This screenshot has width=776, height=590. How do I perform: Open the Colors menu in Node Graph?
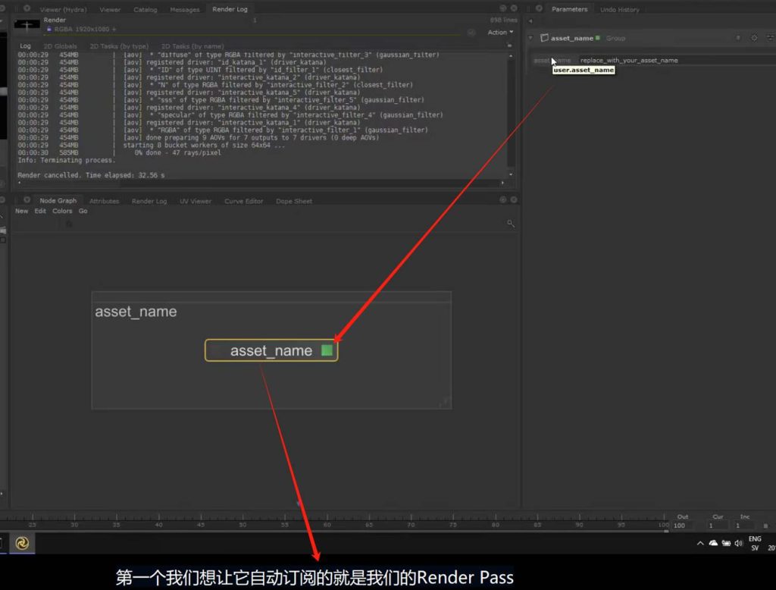[x=62, y=211]
